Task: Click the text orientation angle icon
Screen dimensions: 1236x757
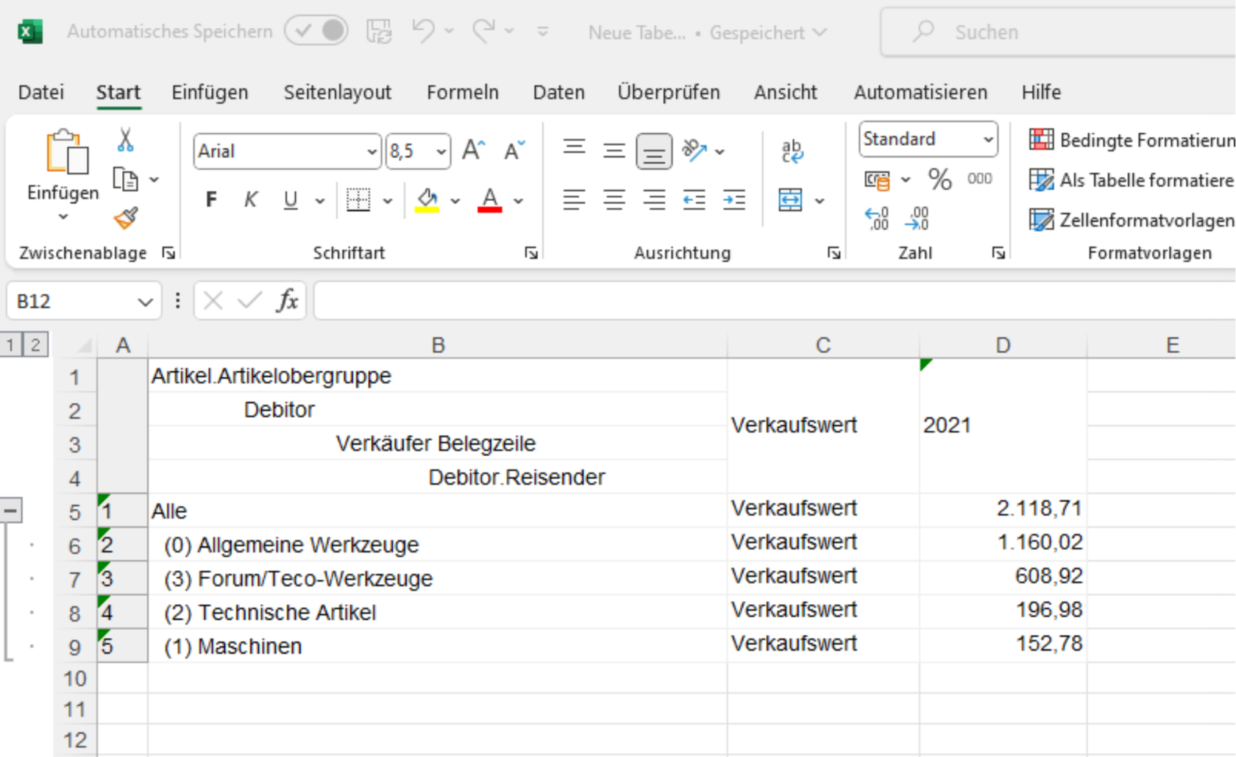Action: click(x=694, y=150)
